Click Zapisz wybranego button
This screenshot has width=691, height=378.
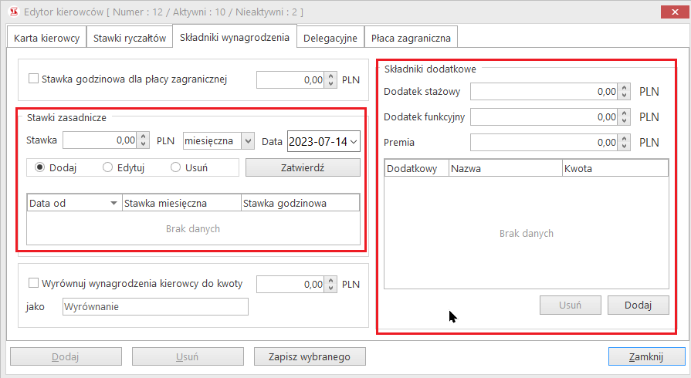pyautogui.click(x=310, y=356)
